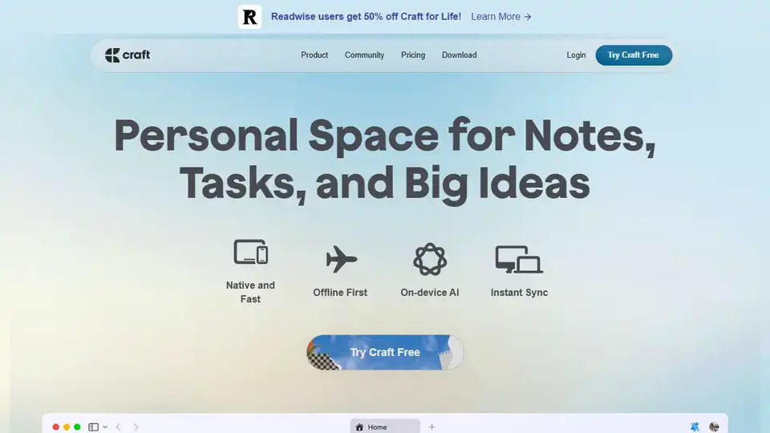Expand the sidebar dropdown chevron in preview
This screenshot has width=770, height=433.
click(105, 427)
